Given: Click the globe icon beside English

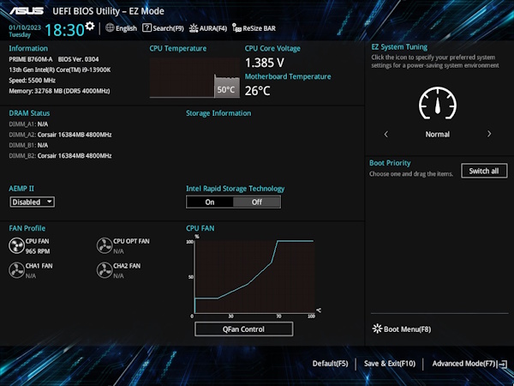Looking at the screenshot, I should point(110,28).
